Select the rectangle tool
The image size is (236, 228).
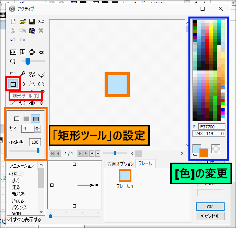click(x=13, y=84)
